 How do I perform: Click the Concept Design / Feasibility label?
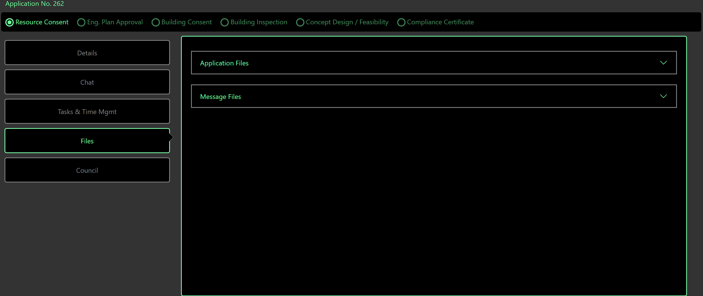tap(347, 22)
